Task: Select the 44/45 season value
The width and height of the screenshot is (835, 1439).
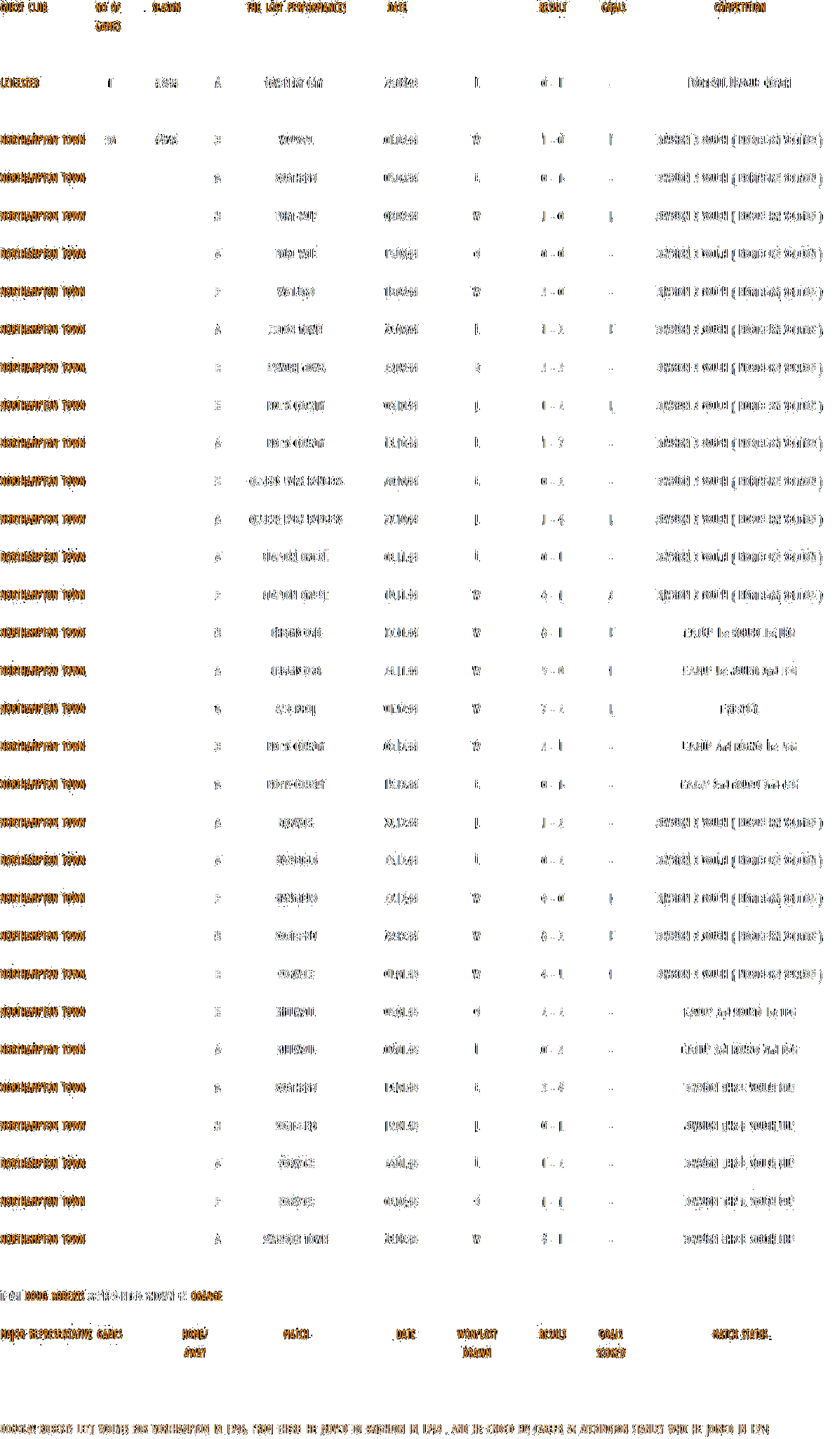Action: coord(166,140)
